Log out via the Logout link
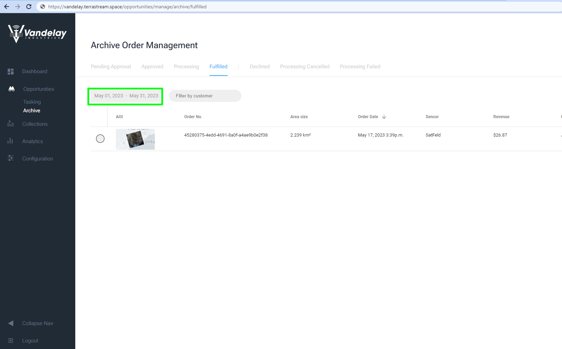This screenshot has height=349, width=562. tap(30, 341)
